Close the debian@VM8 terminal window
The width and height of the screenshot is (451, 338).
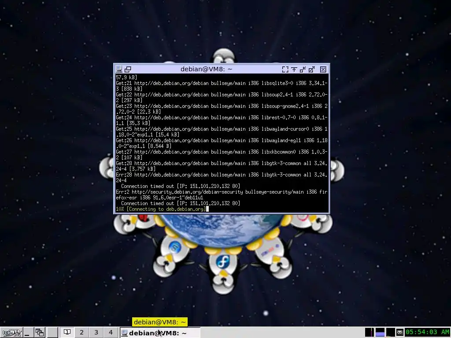coord(323,69)
